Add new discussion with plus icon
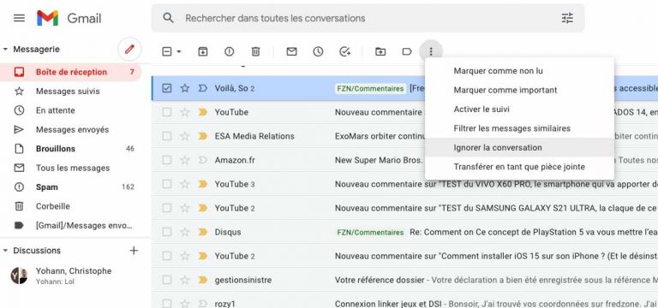Viewport: 658px width, 308px height. point(134,251)
